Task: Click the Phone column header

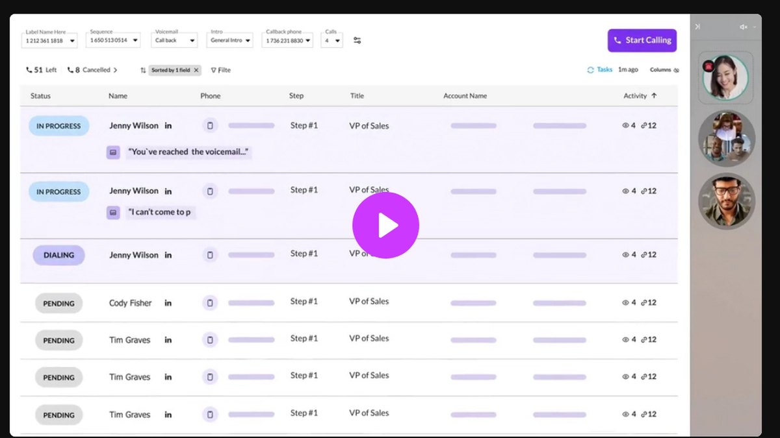Action: 210,96
